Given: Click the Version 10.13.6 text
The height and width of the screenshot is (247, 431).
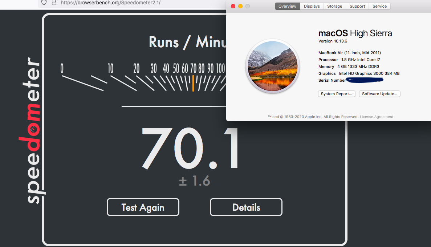Looking at the screenshot, I should coord(333,41).
